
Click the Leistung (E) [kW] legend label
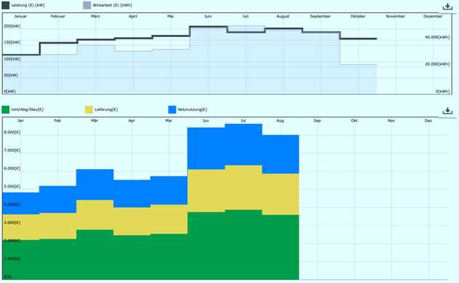pyautogui.click(x=28, y=5)
